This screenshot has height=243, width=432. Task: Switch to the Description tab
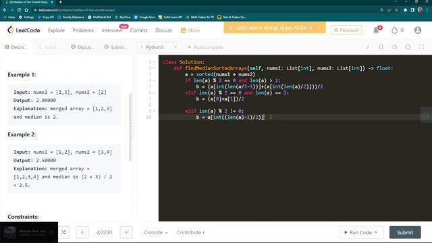(x=16, y=47)
